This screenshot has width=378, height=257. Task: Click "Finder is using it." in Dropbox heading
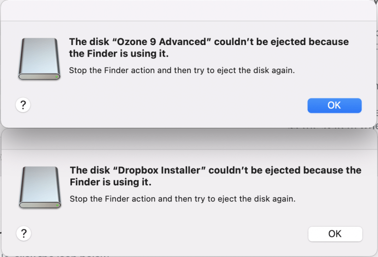click(111, 182)
